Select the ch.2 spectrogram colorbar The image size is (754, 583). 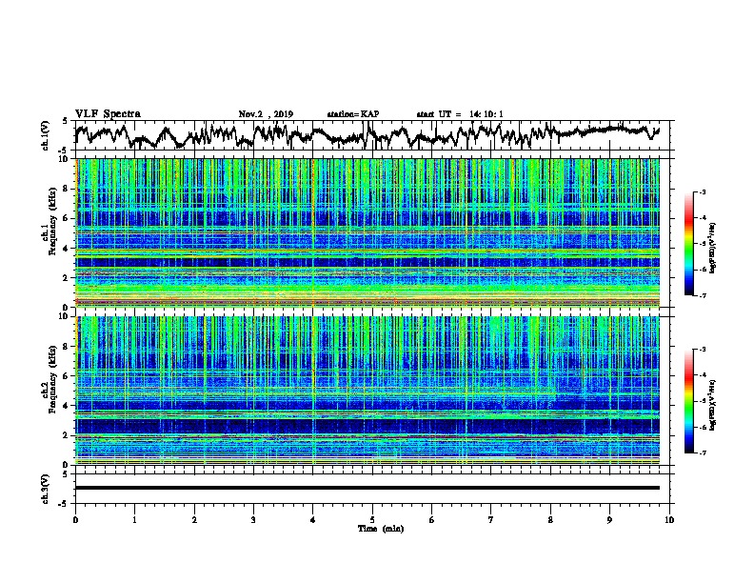pyautogui.click(x=689, y=401)
